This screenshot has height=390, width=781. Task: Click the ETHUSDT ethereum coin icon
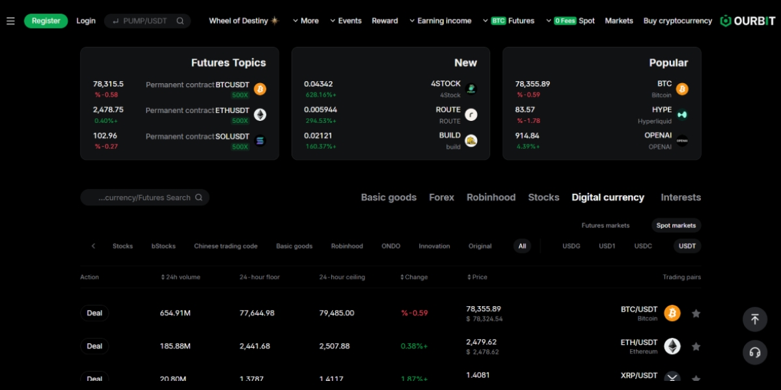(x=260, y=115)
